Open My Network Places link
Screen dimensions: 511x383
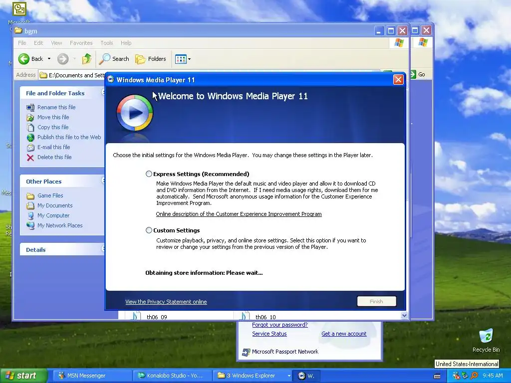pos(60,225)
